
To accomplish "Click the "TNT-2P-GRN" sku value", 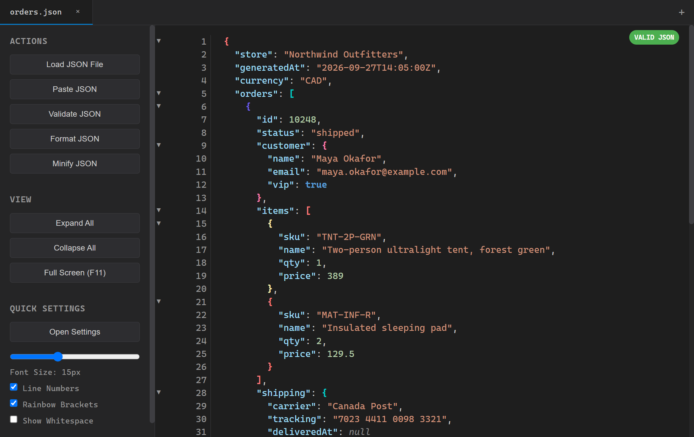I will [x=349, y=237].
